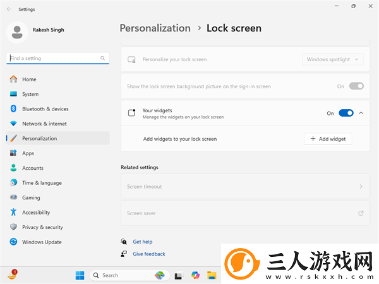Click the Your widgets icon

click(x=132, y=113)
